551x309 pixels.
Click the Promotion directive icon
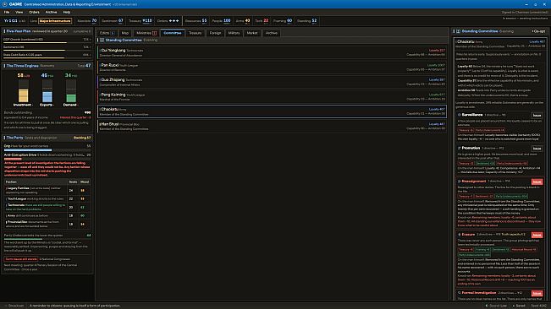pyautogui.click(x=460, y=148)
